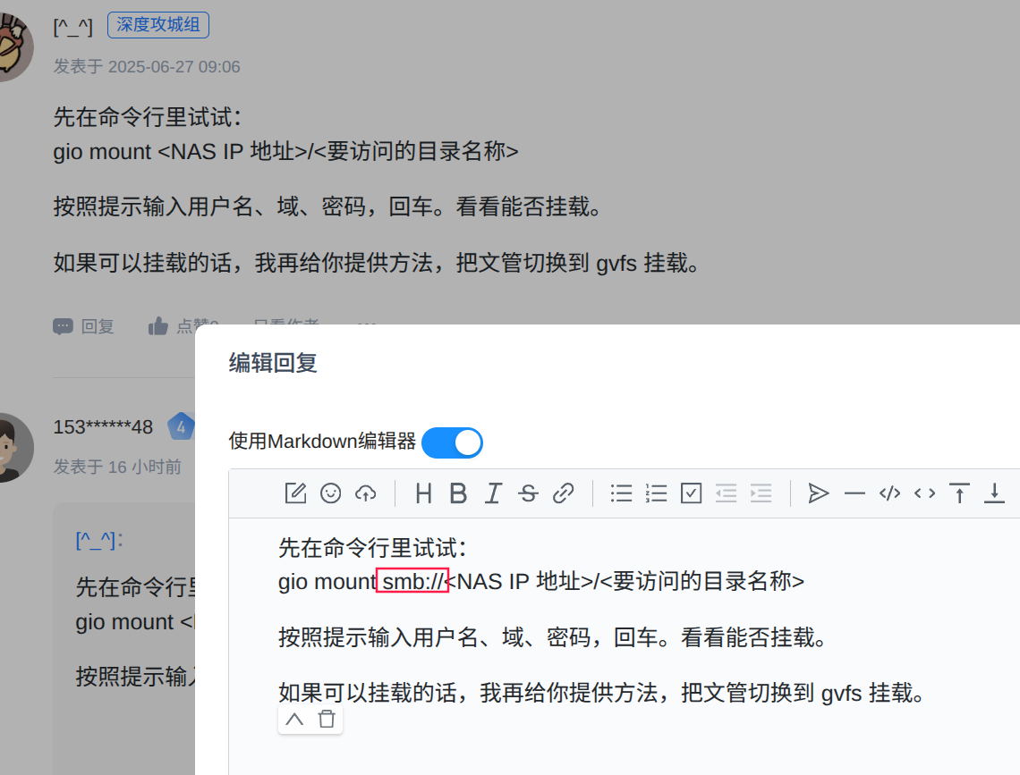Click the edit pencil icon in editor toolbar
Viewport: 1020px width, 775px height.
(295, 493)
